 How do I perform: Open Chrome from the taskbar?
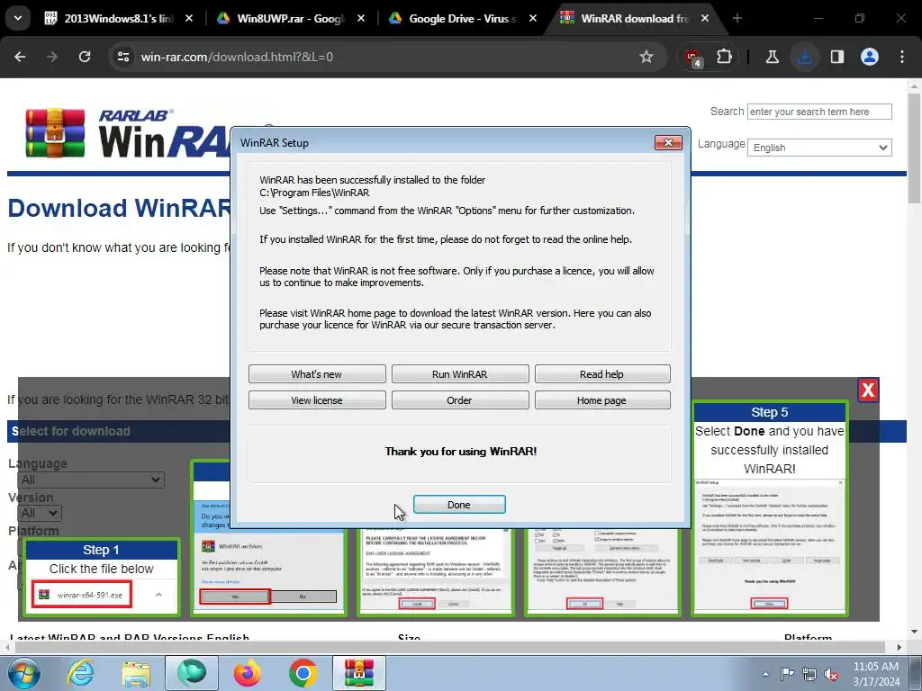click(303, 673)
